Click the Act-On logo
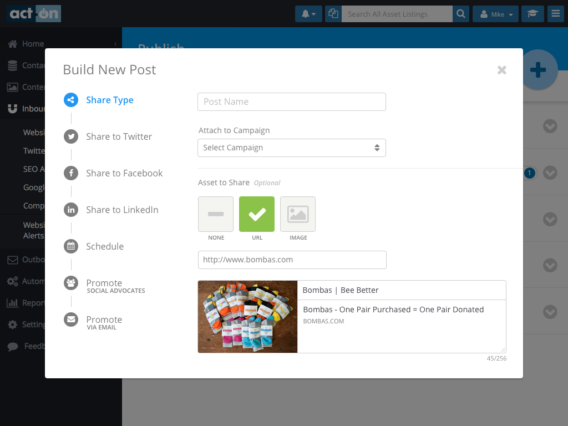This screenshot has width=568, height=426. 34,14
